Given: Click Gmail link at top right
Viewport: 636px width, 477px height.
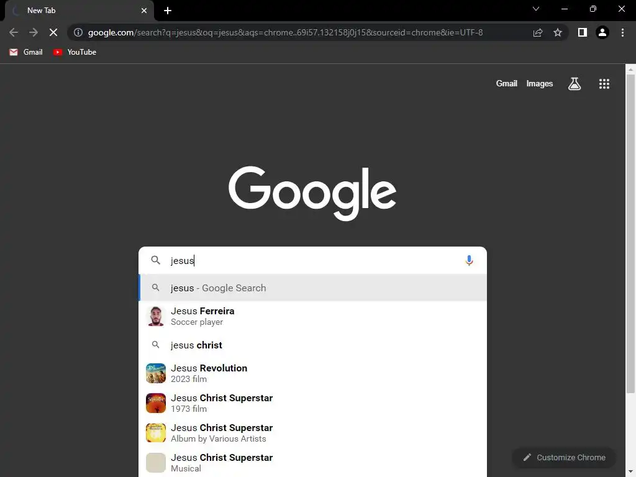Looking at the screenshot, I should click(507, 84).
